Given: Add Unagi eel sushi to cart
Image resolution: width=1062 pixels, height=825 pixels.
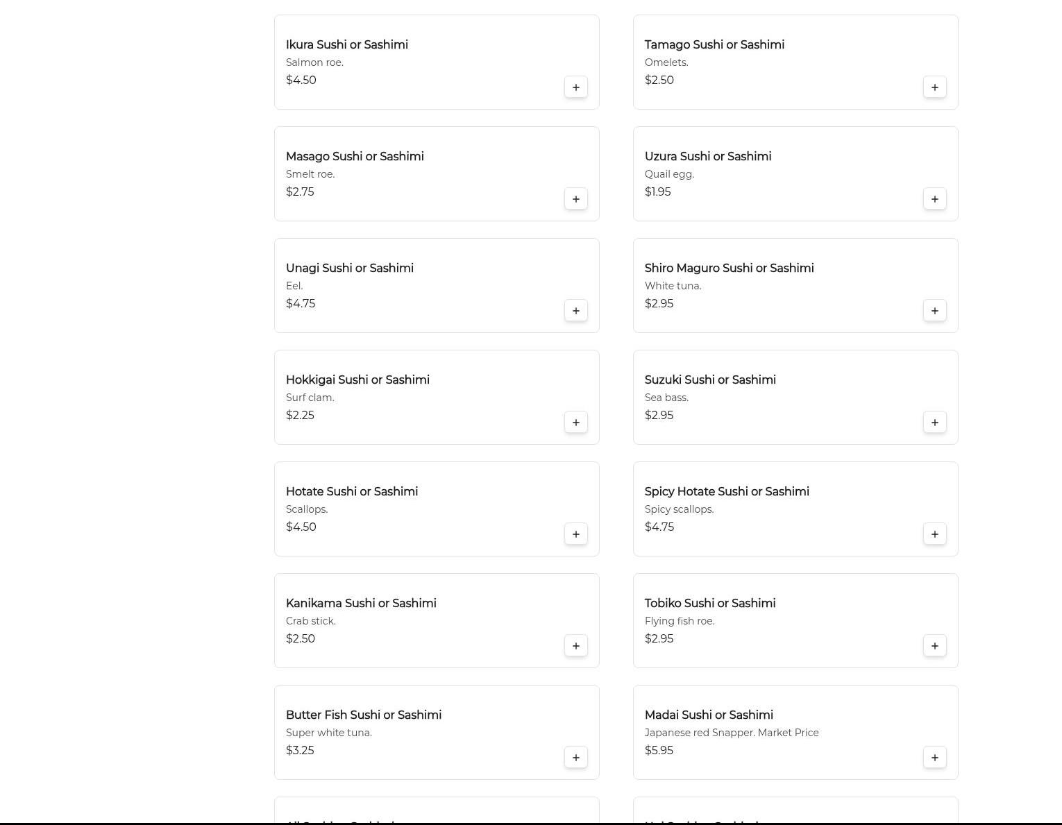Looking at the screenshot, I should pyautogui.click(x=575, y=311).
